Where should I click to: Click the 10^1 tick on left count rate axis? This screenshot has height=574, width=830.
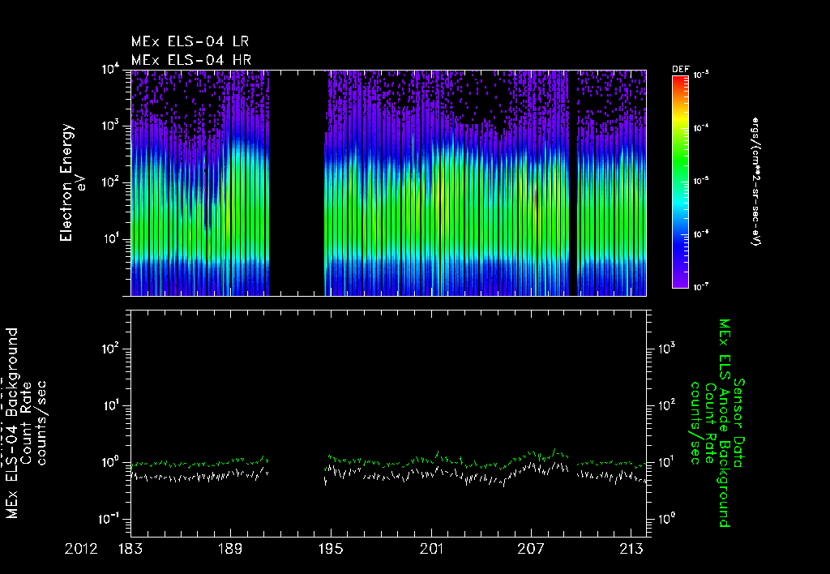click(x=112, y=405)
